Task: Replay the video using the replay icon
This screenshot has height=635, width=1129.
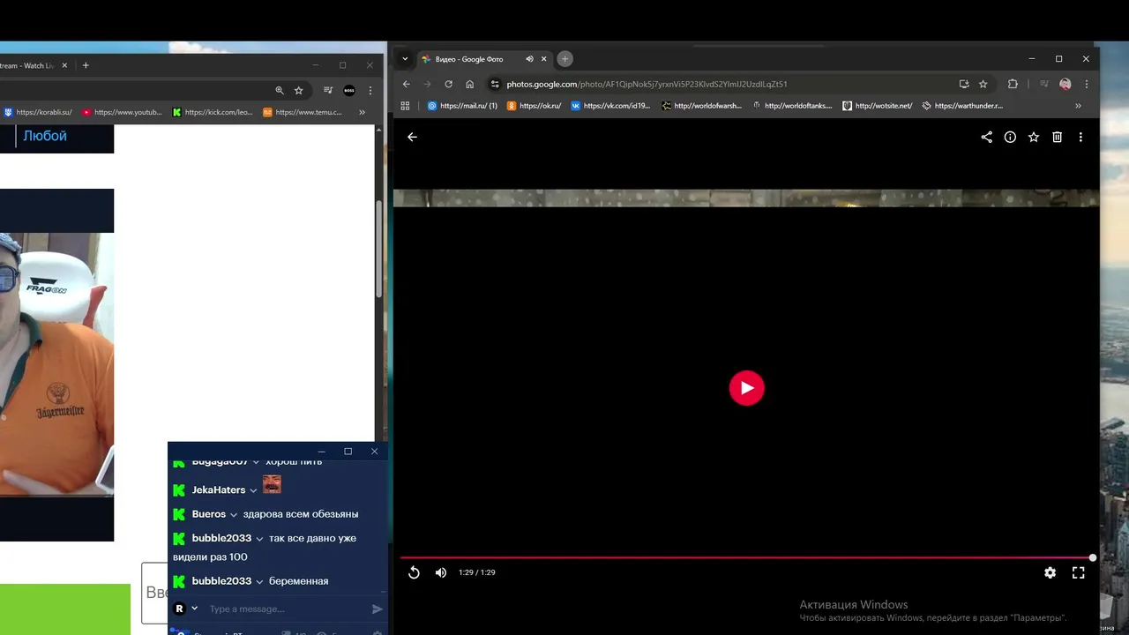Action: coord(414,572)
